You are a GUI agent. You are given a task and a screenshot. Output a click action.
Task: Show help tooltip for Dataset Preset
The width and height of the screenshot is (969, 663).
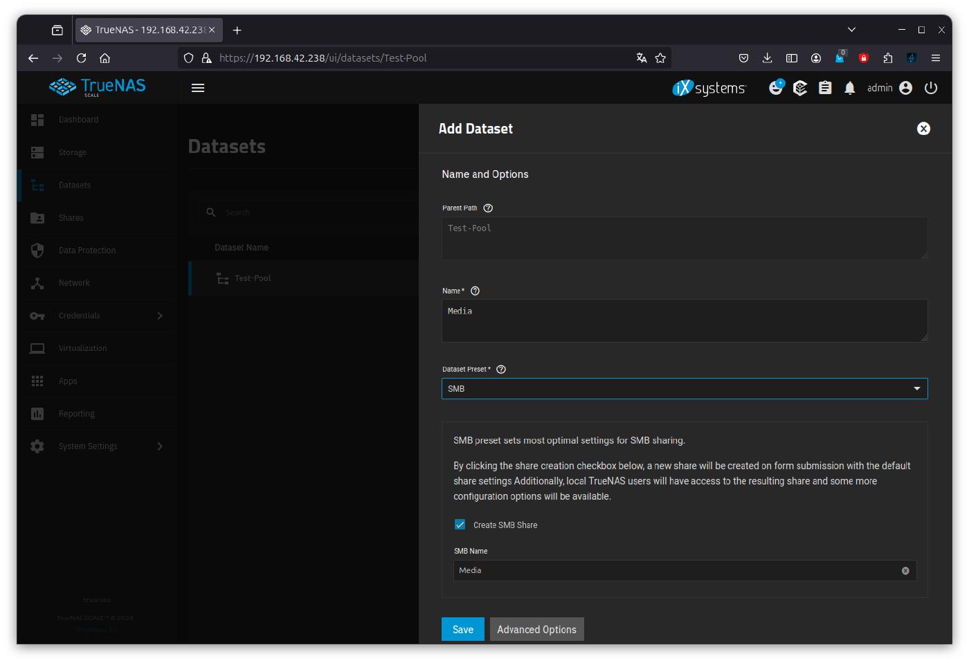point(501,370)
